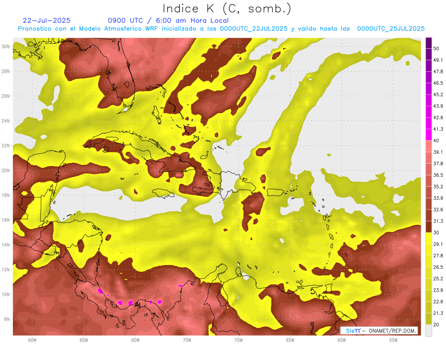446x345 pixels.
Task: Click the "14N" latitude label
Action: coord(6,245)
